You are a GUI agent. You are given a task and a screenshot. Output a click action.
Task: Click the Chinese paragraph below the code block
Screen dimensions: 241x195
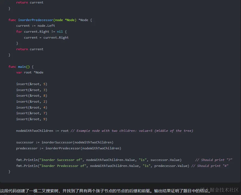[105, 191]
